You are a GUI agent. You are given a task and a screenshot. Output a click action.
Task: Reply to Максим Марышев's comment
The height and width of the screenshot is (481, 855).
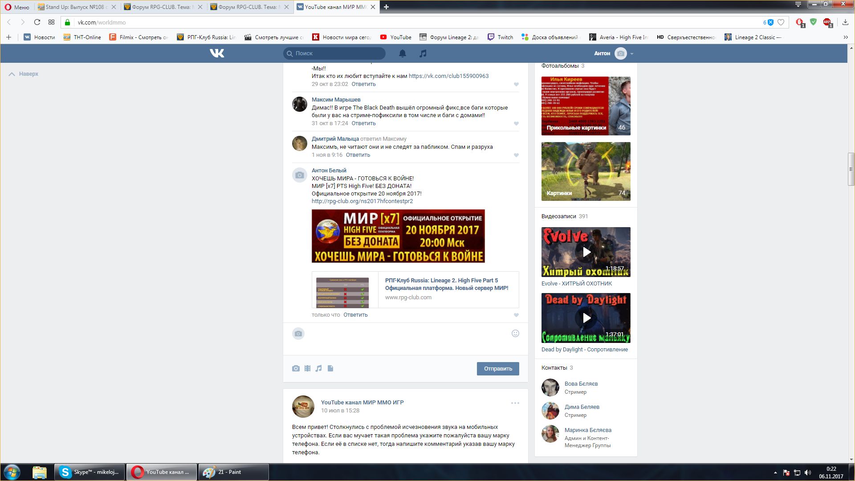[363, 123]
